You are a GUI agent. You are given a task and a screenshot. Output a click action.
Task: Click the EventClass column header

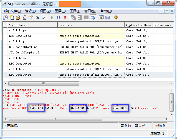(x=32, y=25)
